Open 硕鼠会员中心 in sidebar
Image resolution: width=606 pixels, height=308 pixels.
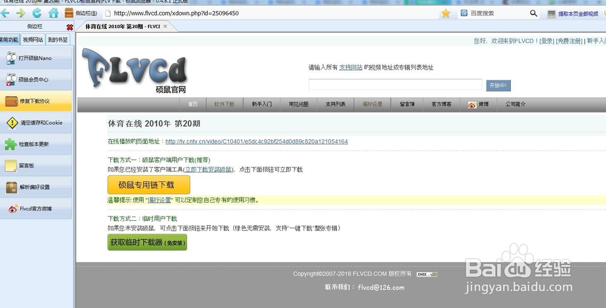pos(36,79)
